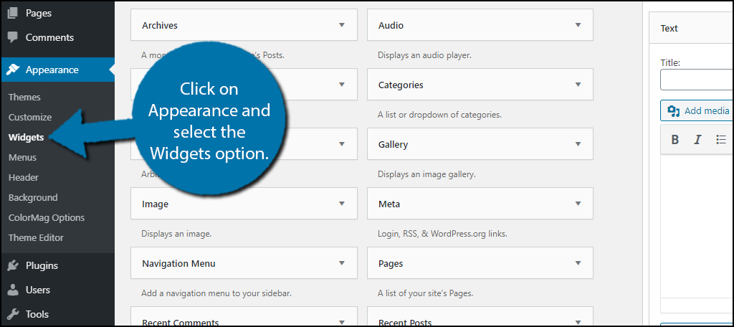
Task: Click the Audio widget title
Action: click(391, 25)
